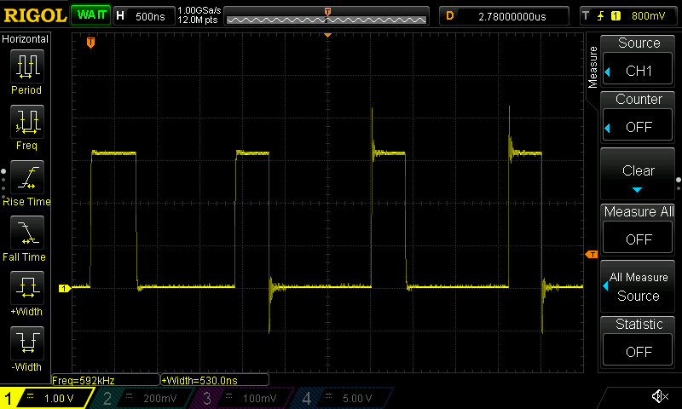Click the speaker sound icon
The width and height of the screenshot is (682, 409).
659,397
